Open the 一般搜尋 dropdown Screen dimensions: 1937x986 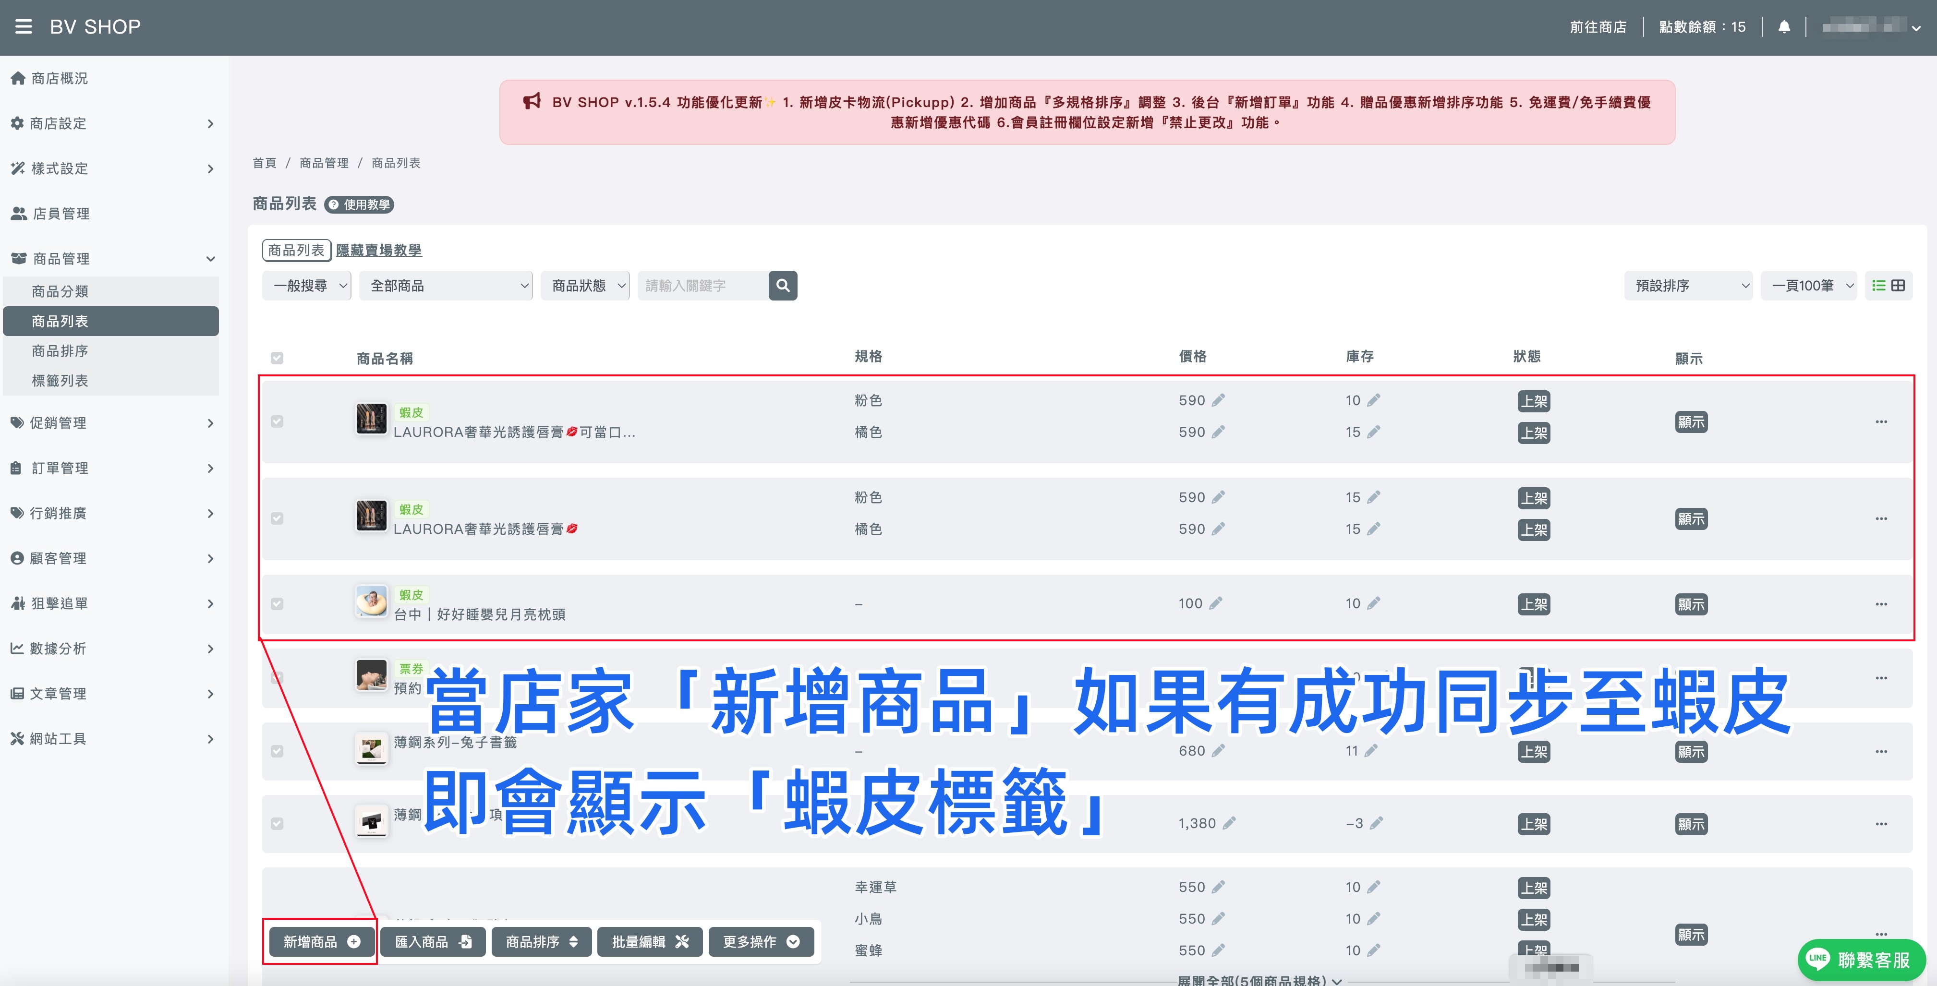[307, 286]
